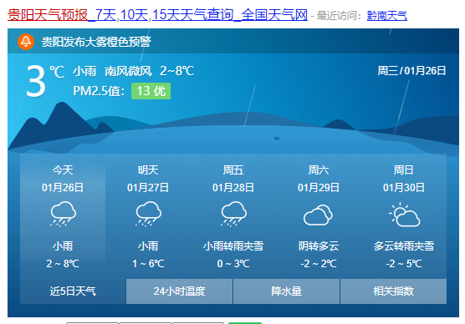Click the temperature text -2 ~ 5℃
The height and width of the screenshot is (324, 465).
[x=404, y=264]
